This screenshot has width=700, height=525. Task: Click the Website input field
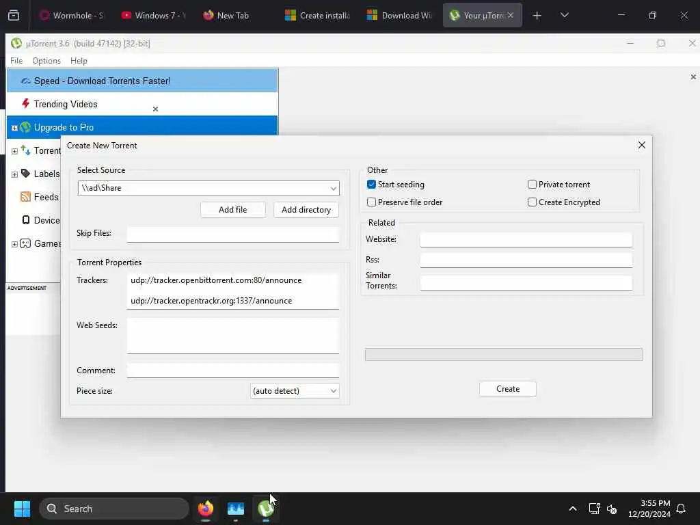pyautogui.click(x=526, y=240)
